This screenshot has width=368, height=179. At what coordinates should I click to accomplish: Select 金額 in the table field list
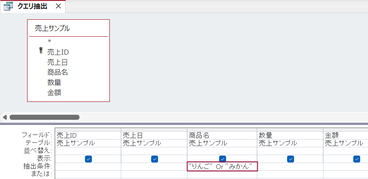point(54,93)
